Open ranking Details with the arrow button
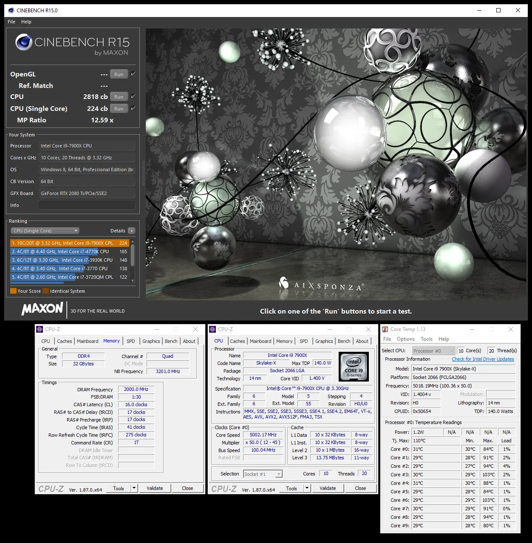 coord(132,231)
